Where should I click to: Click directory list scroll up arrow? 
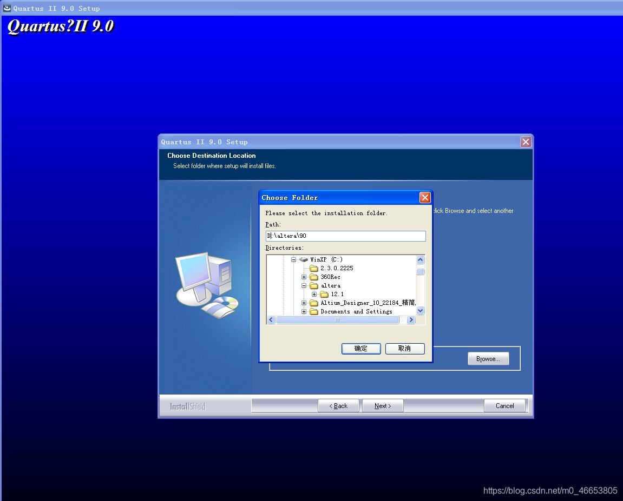421,260
